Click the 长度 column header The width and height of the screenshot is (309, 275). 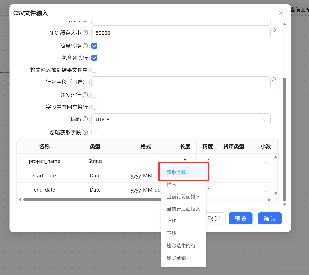(185, 146)
